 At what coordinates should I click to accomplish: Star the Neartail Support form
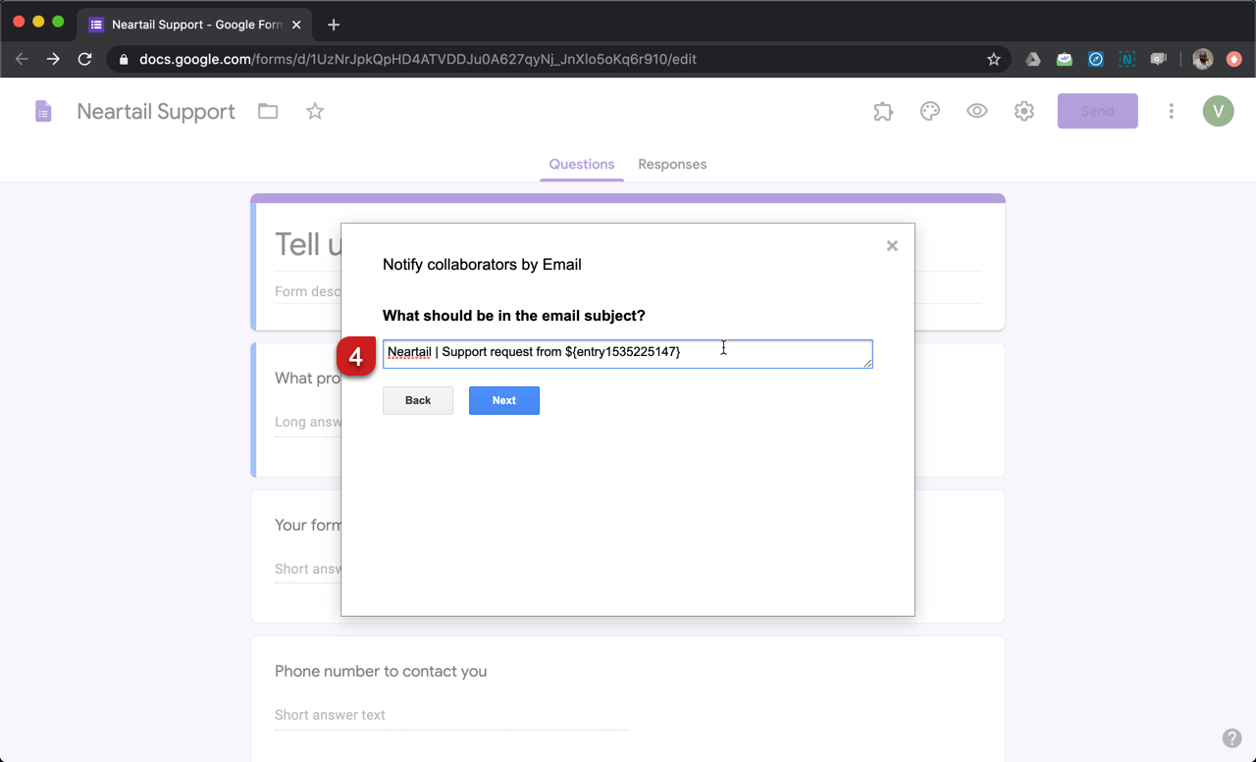[x=314, y=111]
